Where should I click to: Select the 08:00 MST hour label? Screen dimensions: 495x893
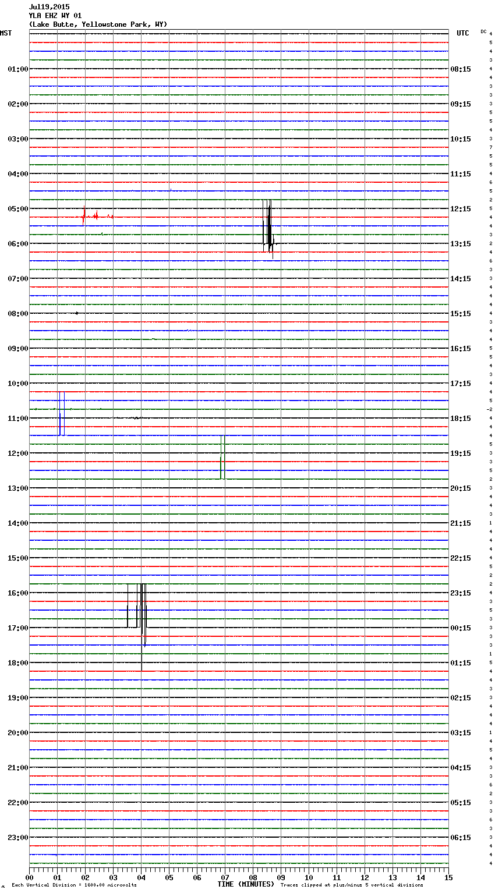17,313
